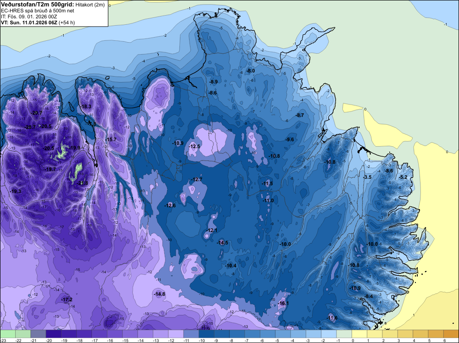Click the -11.0 temperature value
The height and width of the screenshot is (343, 459).
click(x=268, y=200)
